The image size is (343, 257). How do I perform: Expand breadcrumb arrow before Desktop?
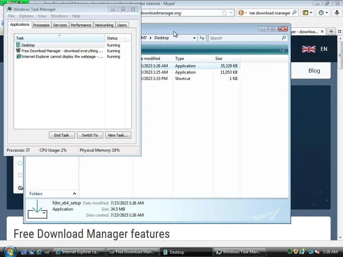(150, 38)
